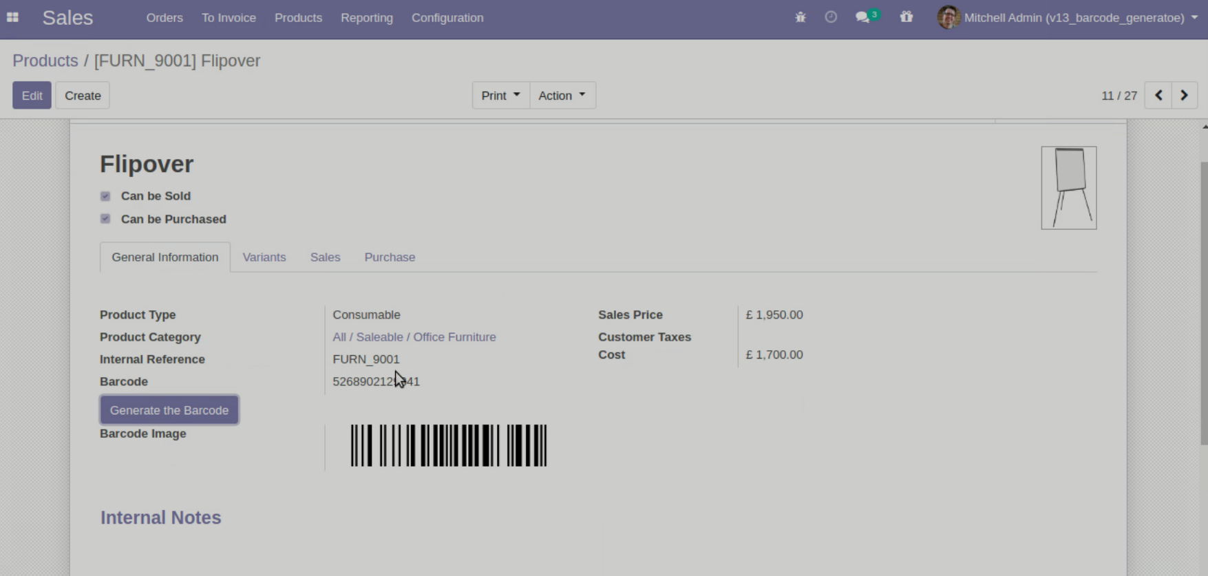Viewport: 1208px width, 576px height.
Task: Click the barcode number value
Action: (377, 381)
